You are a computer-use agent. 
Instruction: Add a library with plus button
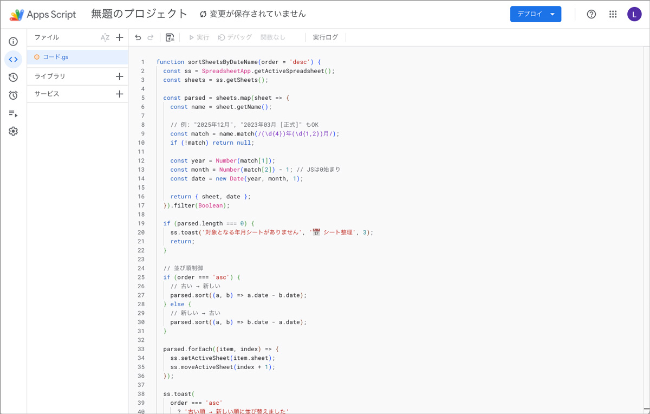pyautogui.click(x=120, y=76)
